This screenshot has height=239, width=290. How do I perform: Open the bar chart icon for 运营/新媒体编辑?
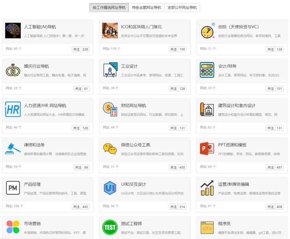pyautogui.click(x=207, y=188)
